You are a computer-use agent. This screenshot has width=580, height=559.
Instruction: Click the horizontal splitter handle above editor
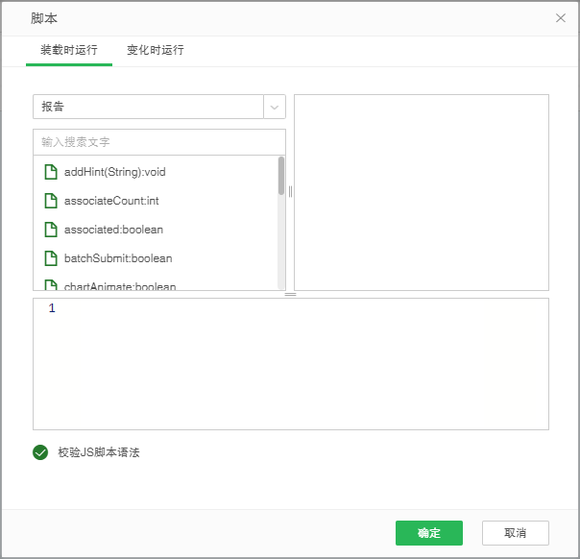tap(290, 294)
